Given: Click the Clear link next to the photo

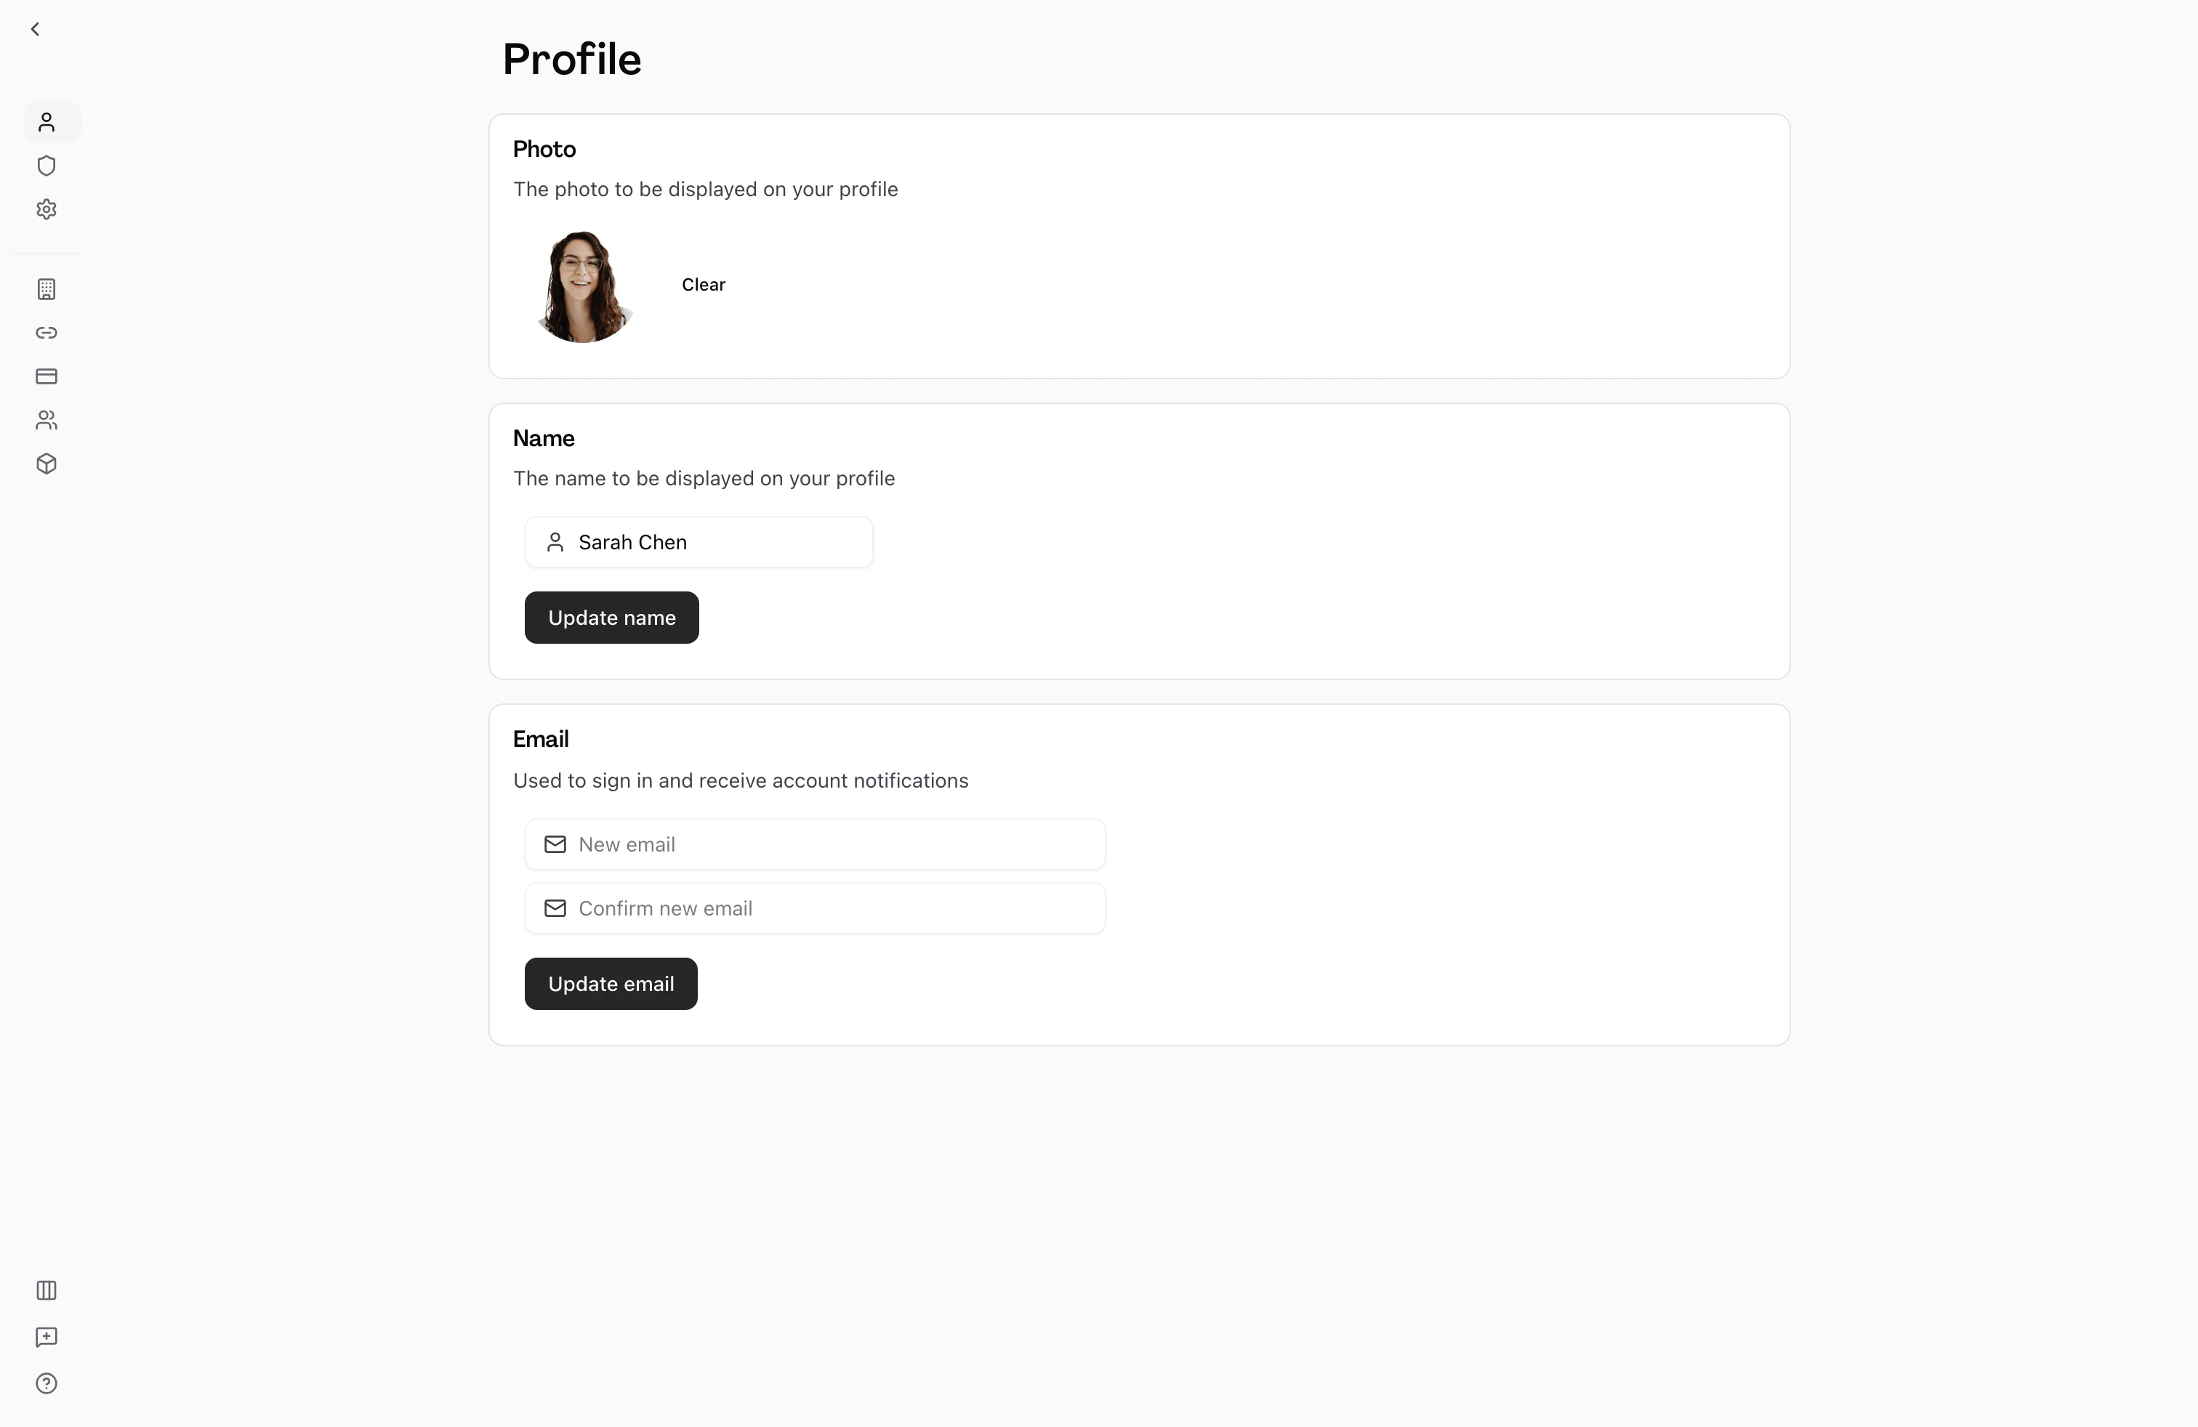Looking at the screenshot, I should [703, 284].
